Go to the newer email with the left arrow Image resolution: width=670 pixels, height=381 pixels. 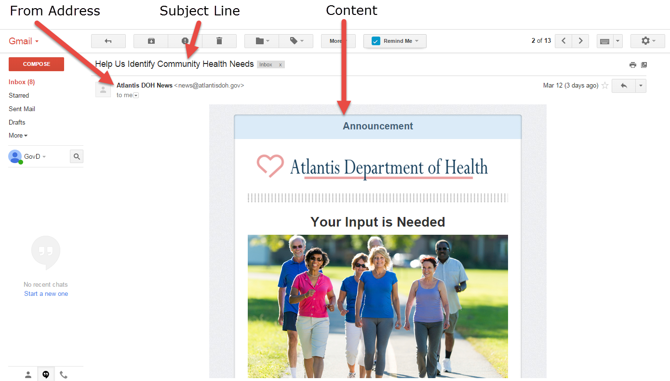(x=563, y=41)
